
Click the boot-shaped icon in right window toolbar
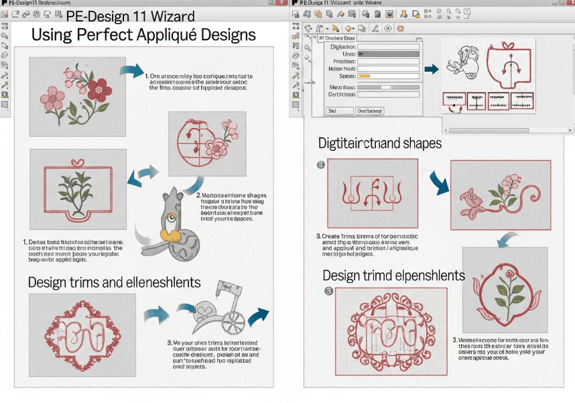[403, 14]
